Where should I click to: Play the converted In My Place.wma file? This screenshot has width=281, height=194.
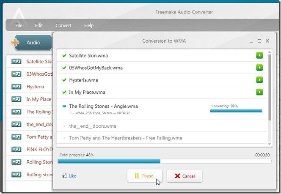click(x=259, y=92)
